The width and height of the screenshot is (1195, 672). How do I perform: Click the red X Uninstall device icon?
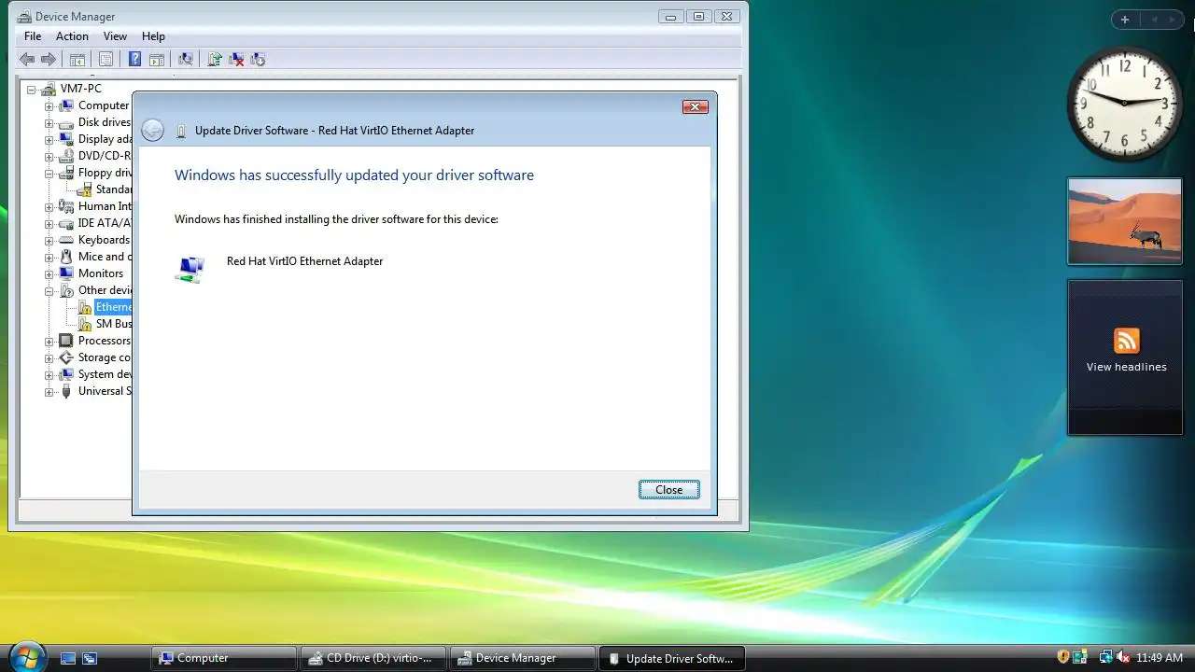[x=236, y=59]
